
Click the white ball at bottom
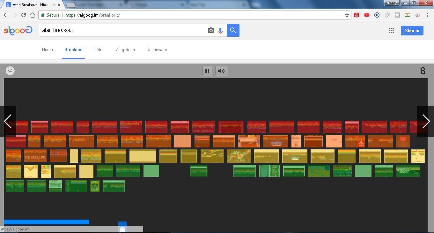122,229
